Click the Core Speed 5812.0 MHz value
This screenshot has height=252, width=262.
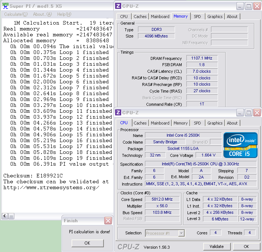pos(162,199)
